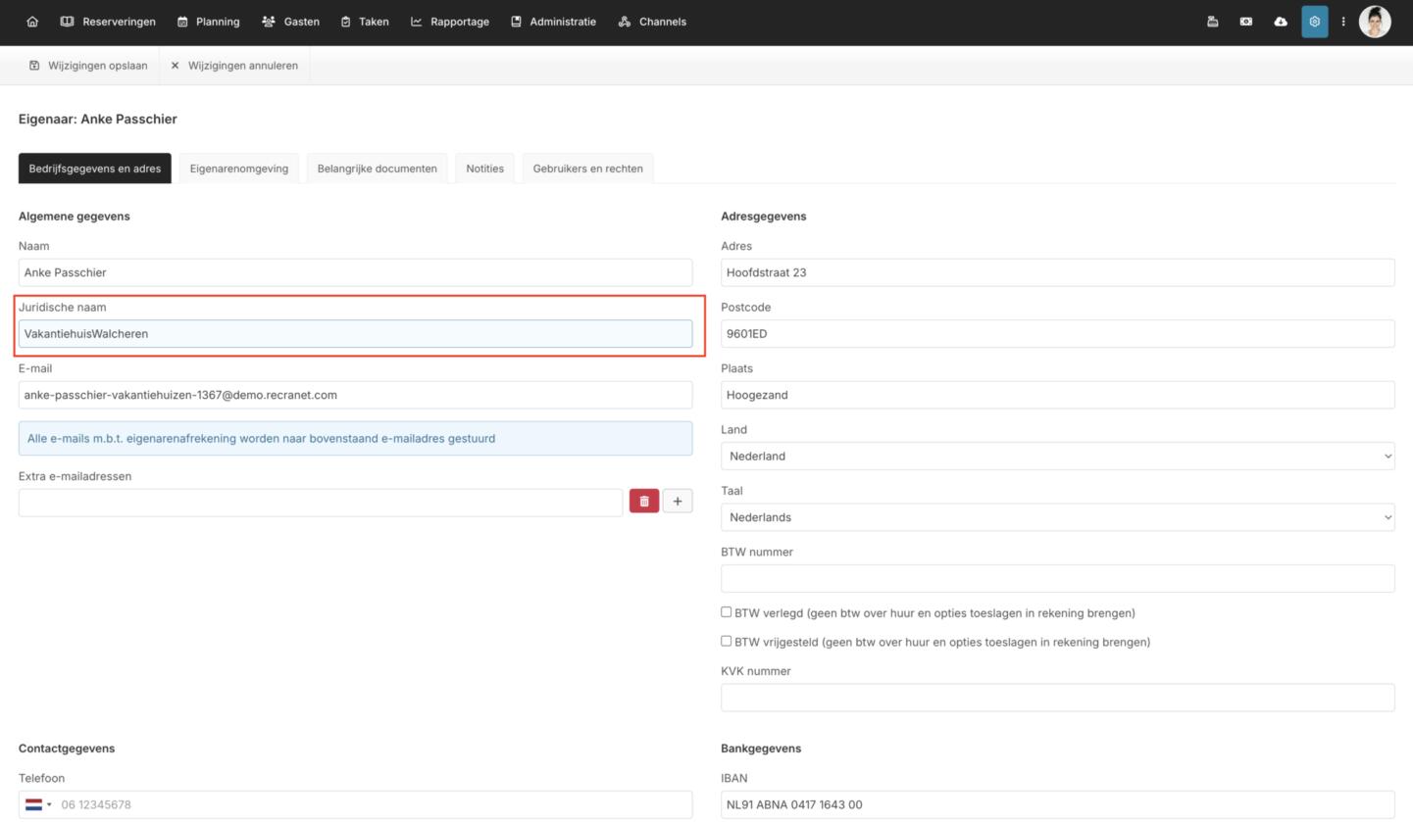The height and width of the screenshot is (822, 1413).
Task: Click Wijzigingen opslaan to save changes
Action: (x=88, y=66)
